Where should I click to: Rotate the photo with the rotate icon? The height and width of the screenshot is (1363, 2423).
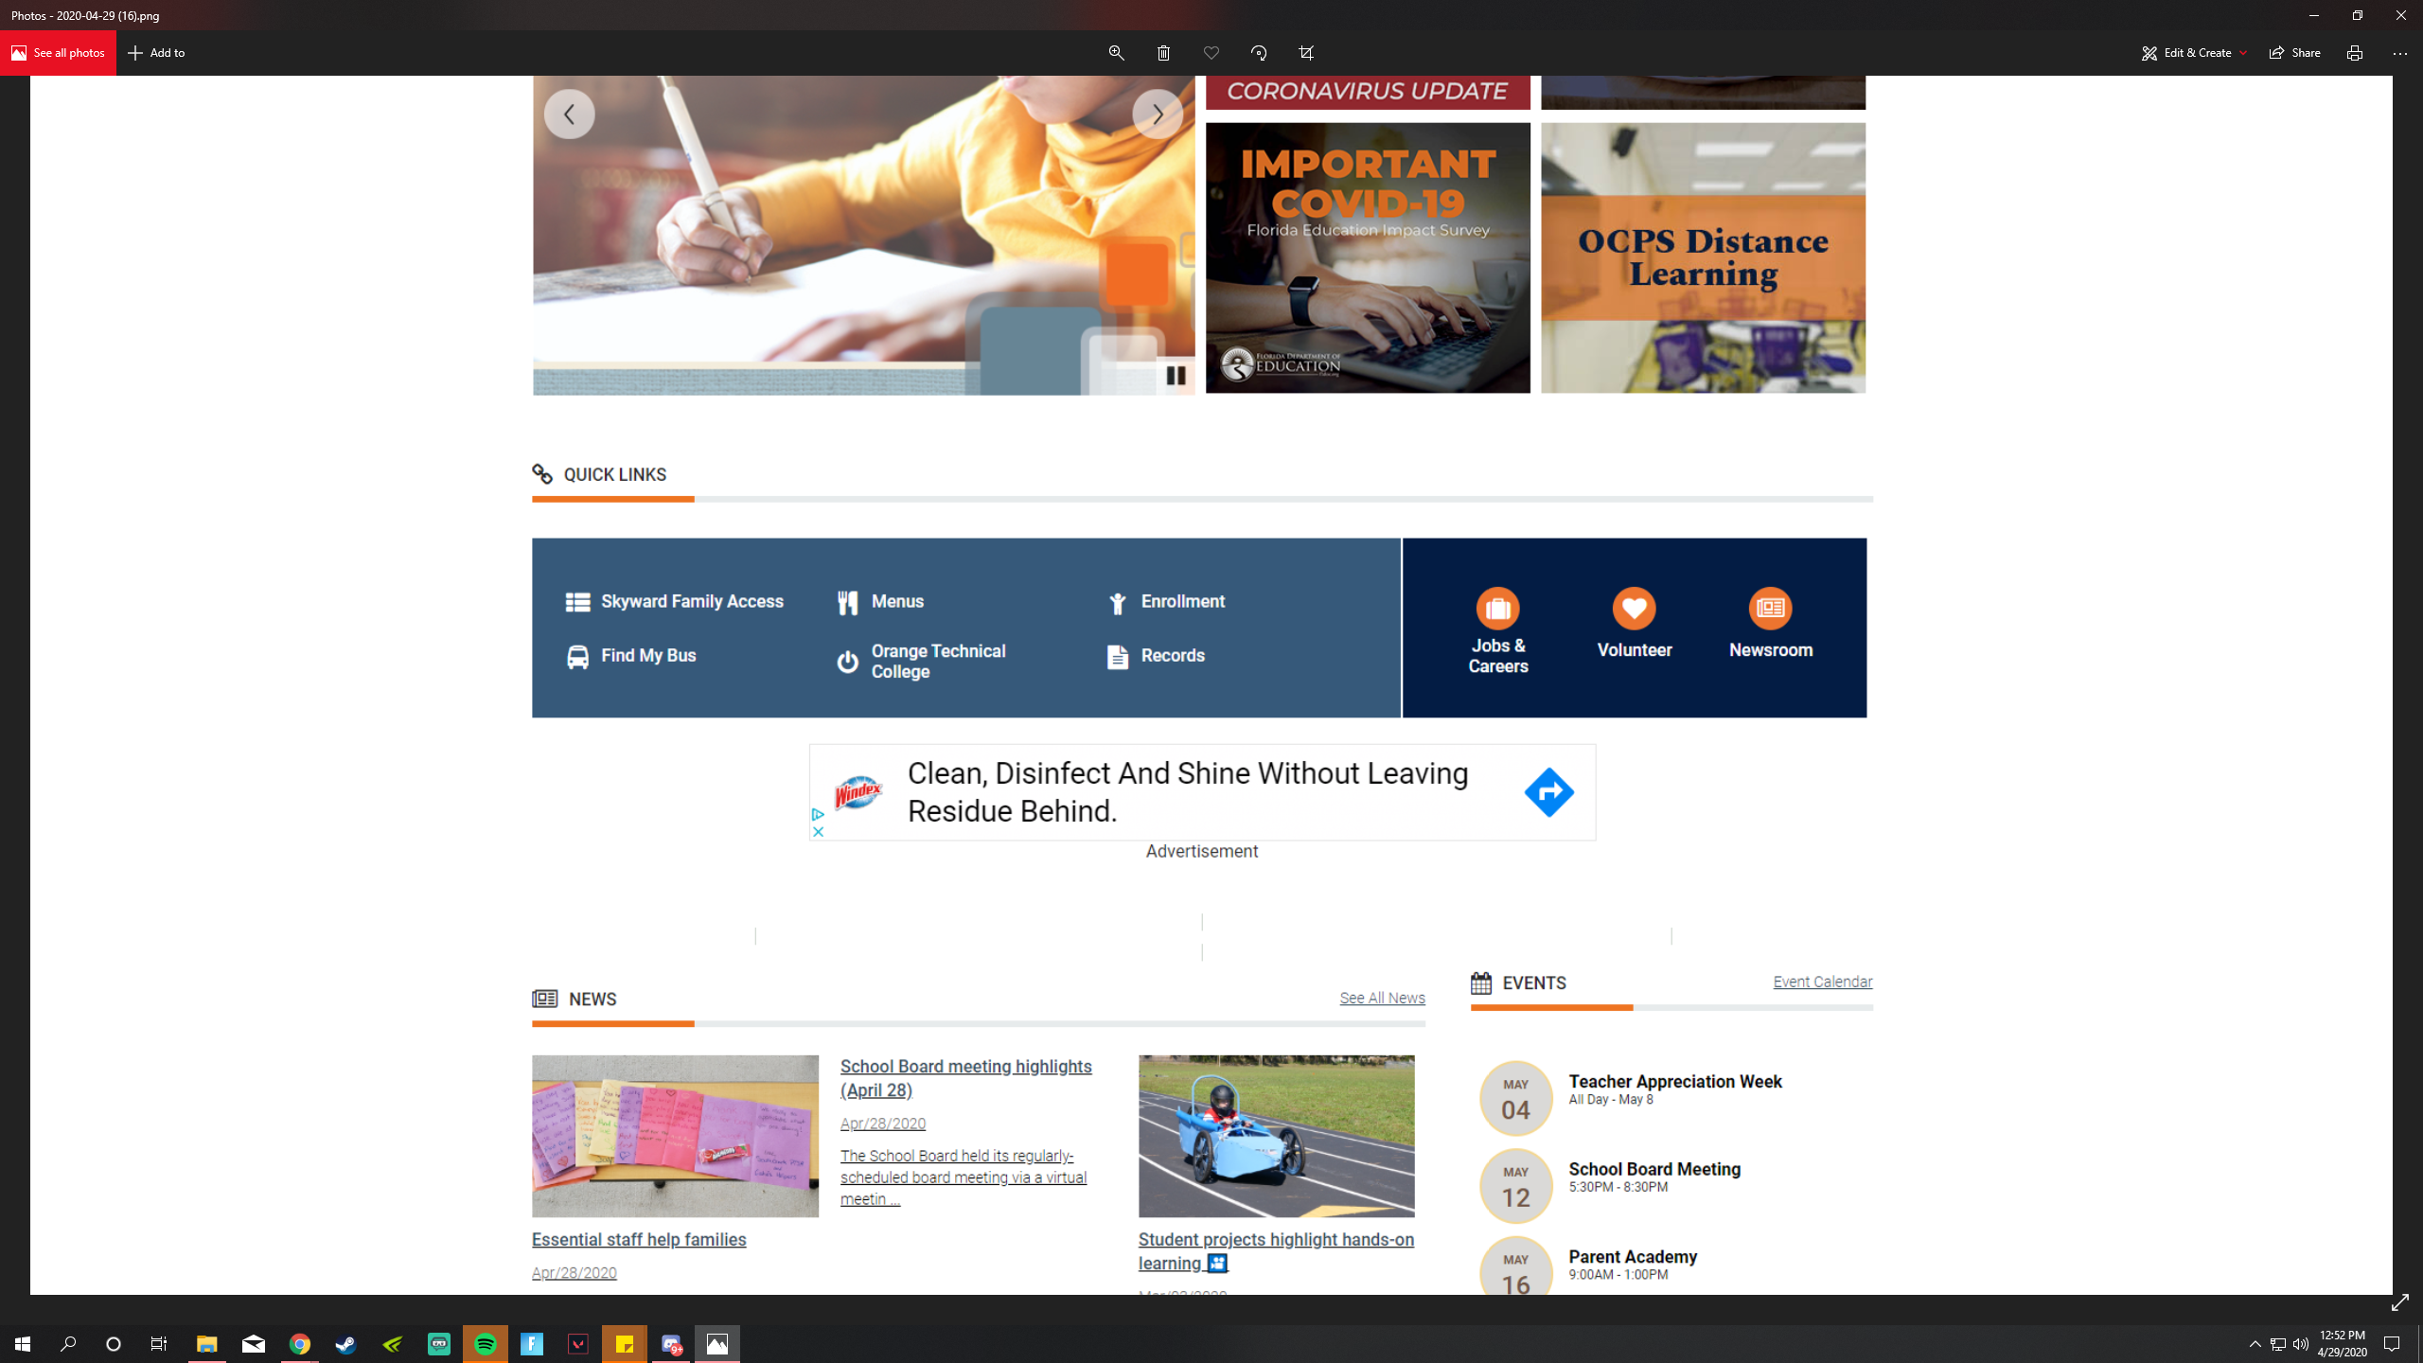[1259, 53]
